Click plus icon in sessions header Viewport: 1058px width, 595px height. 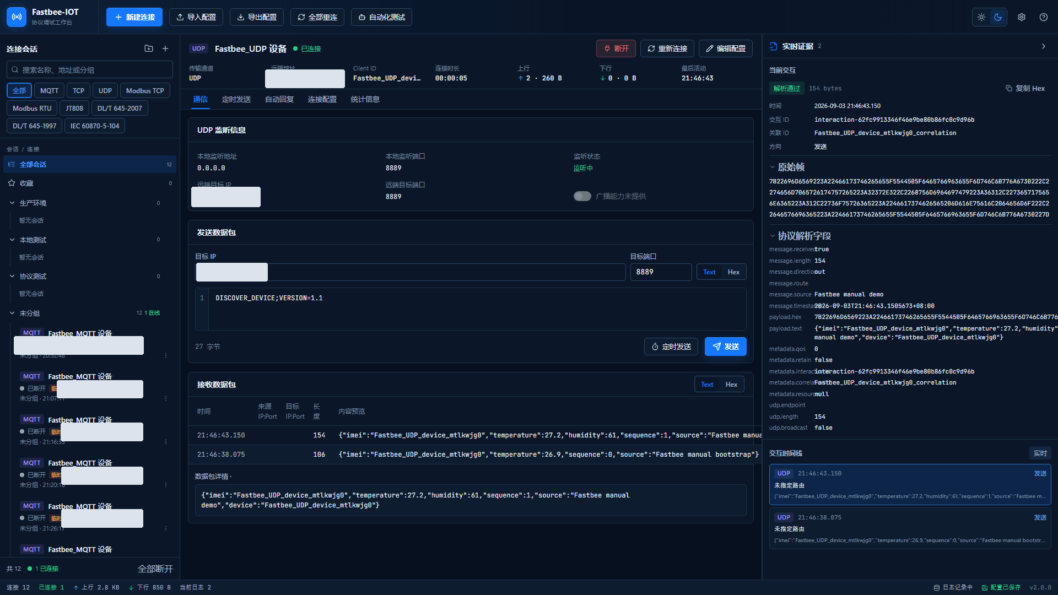click(x=165, y=48)
